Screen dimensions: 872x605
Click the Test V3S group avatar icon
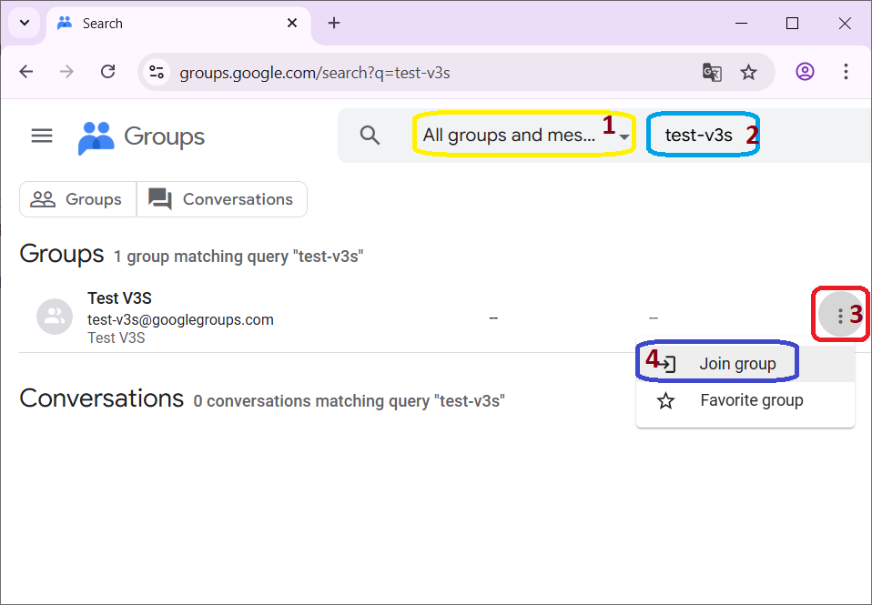[x=55, y=317]
